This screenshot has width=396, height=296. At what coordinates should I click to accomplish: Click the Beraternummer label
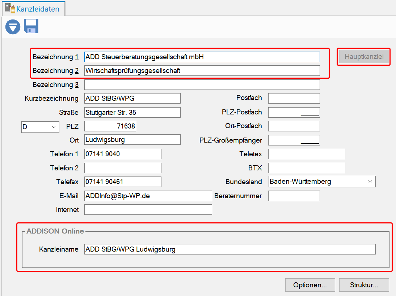238,196
